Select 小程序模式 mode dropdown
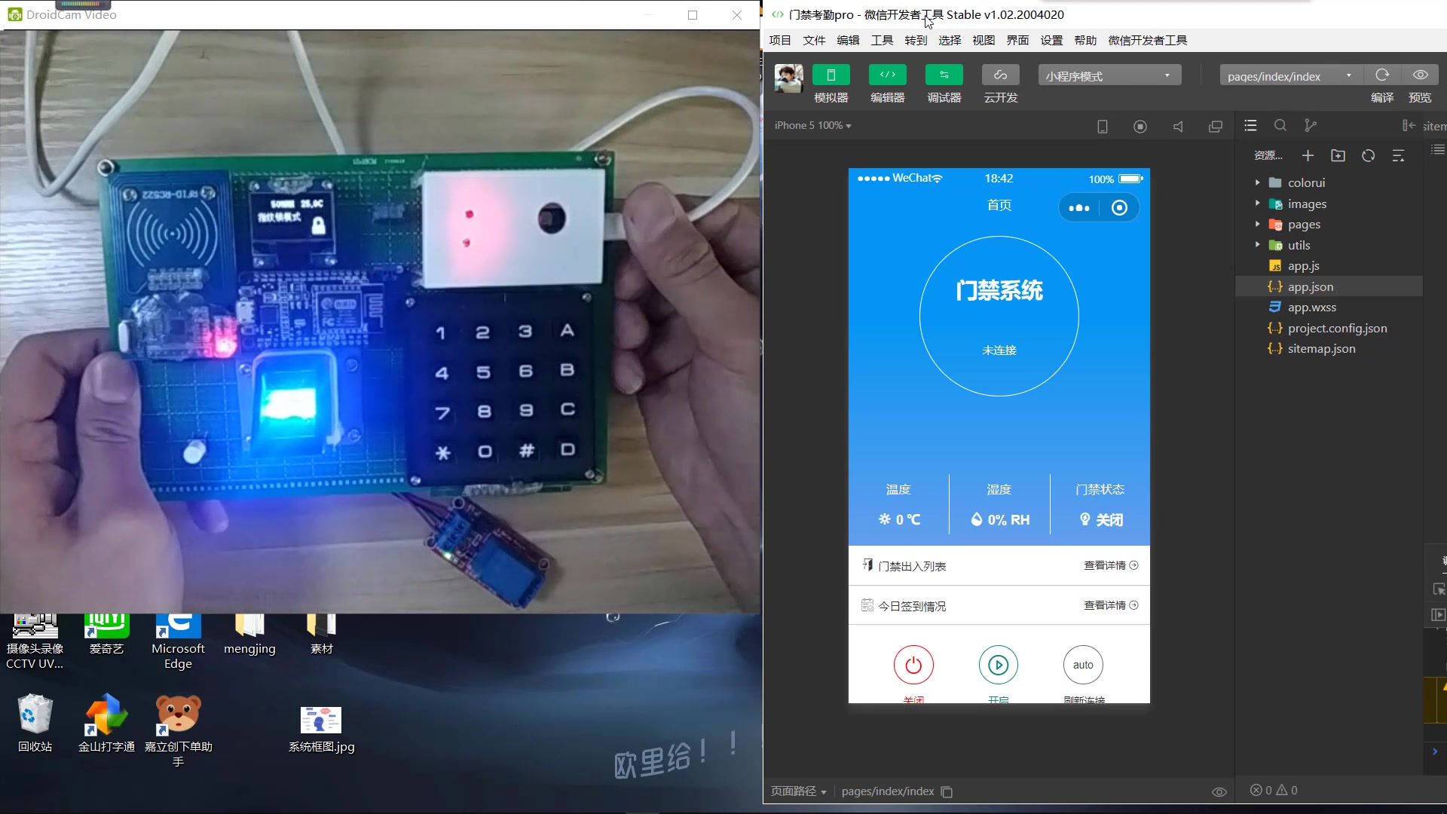 pyautogui.click(x=1106, y=75)
